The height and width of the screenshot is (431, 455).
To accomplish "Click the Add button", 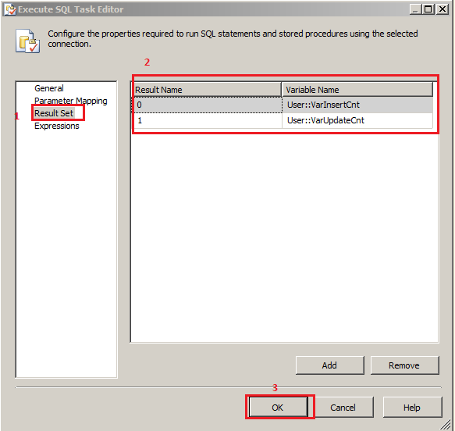I will pyautogui.click(x=329, y=365).
